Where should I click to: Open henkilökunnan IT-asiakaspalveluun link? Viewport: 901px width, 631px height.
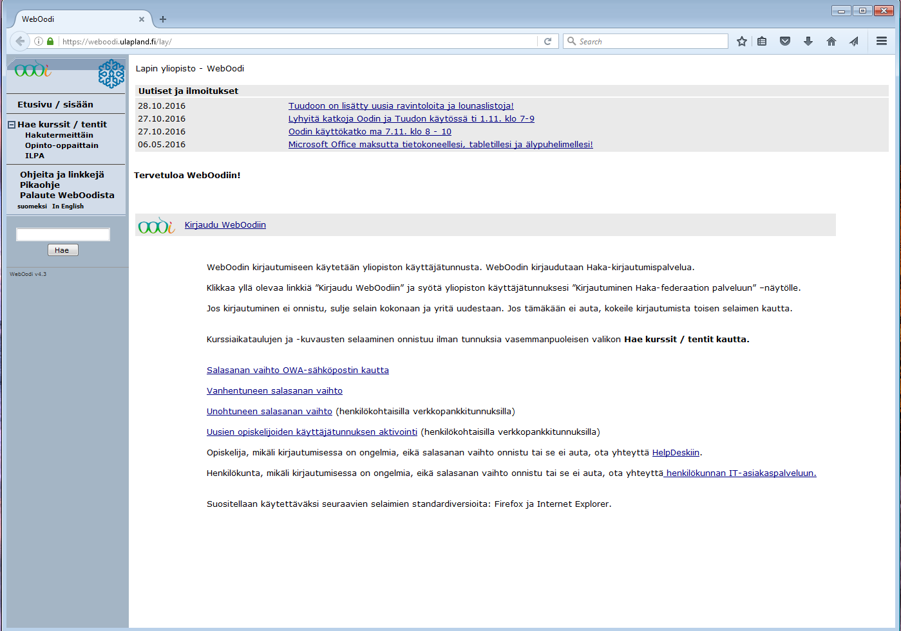click(741, 473)
